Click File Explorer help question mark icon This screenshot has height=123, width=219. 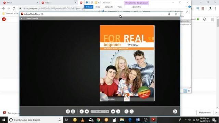click(x=189, y=7)
